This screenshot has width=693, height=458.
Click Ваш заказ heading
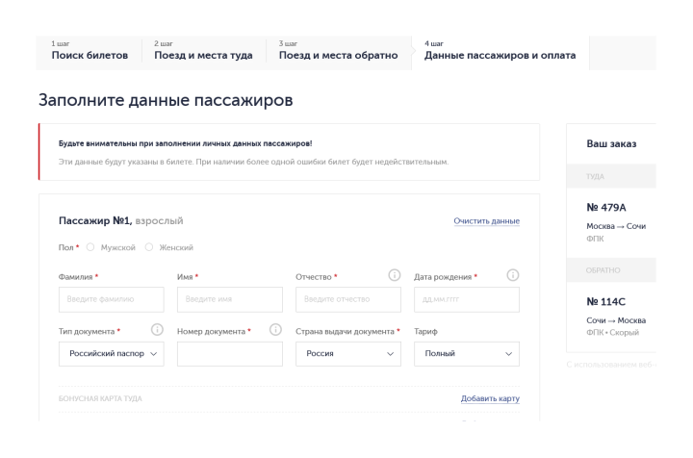point(611,143)
